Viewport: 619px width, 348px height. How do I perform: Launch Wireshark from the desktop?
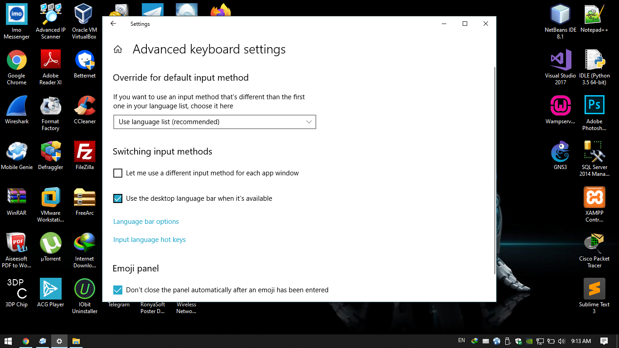tap(17, 106)
